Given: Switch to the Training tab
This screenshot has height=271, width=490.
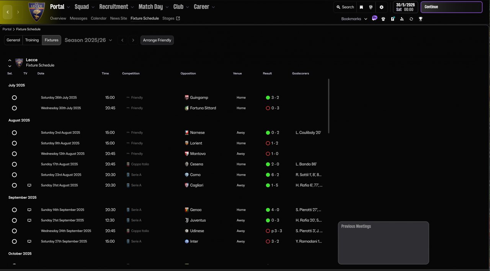Looking at the screenshot, I should (32, 40).
